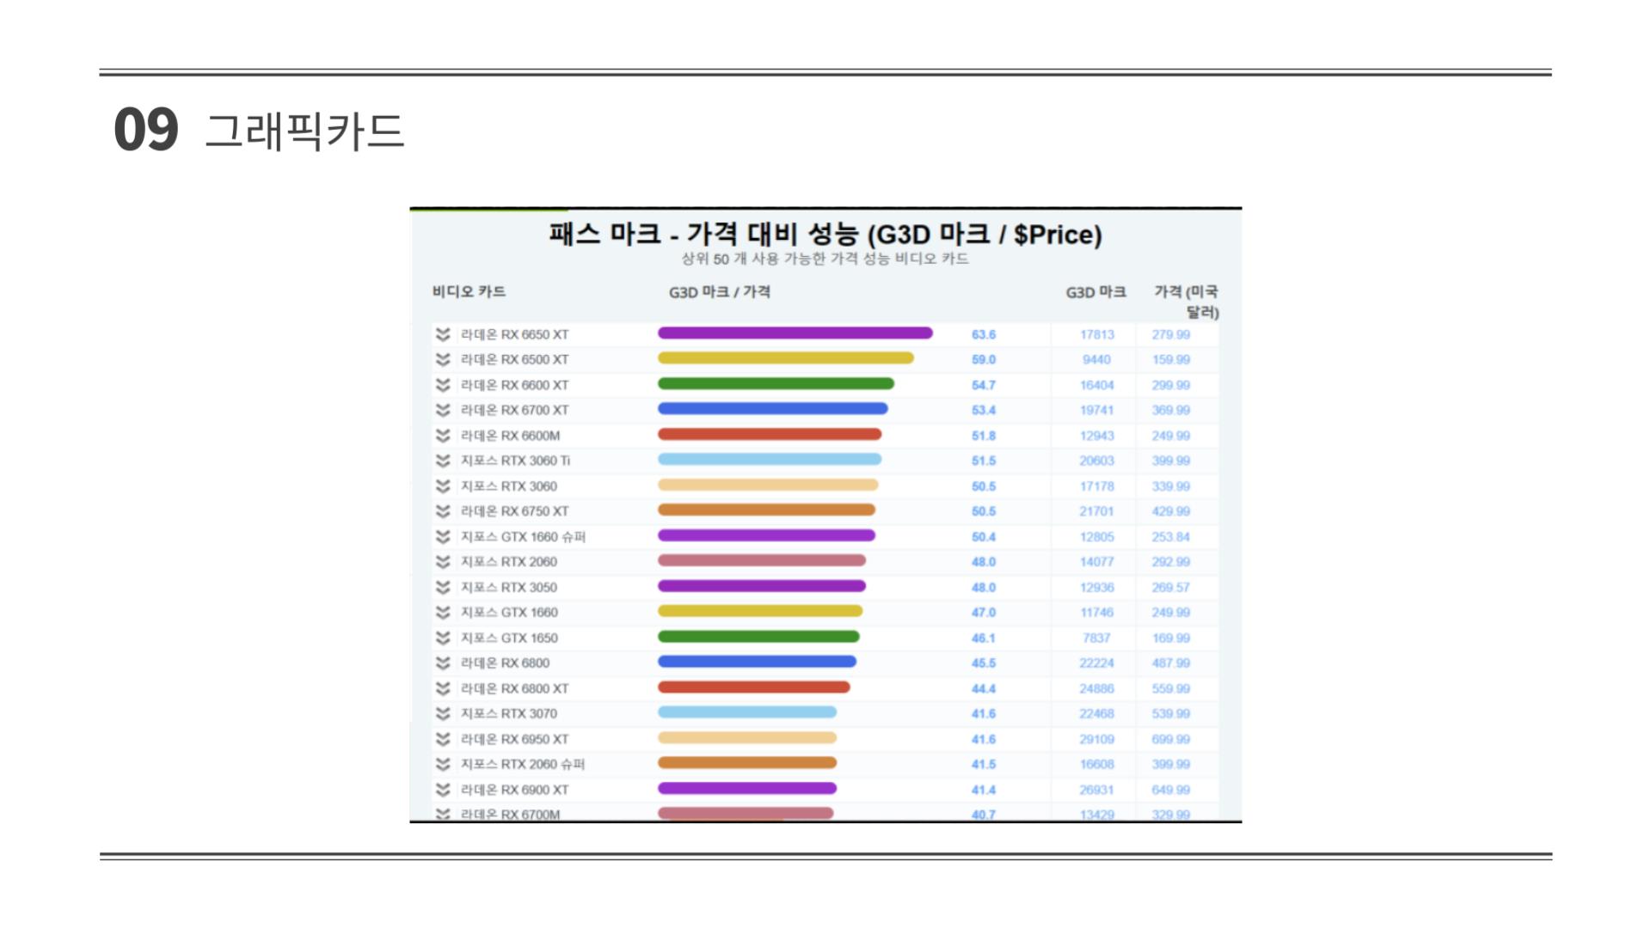Expand the 지포스 RTX 2060 슈퍼 row chevron
This screenshot has width=1651, height=928.
pos(443,765)
